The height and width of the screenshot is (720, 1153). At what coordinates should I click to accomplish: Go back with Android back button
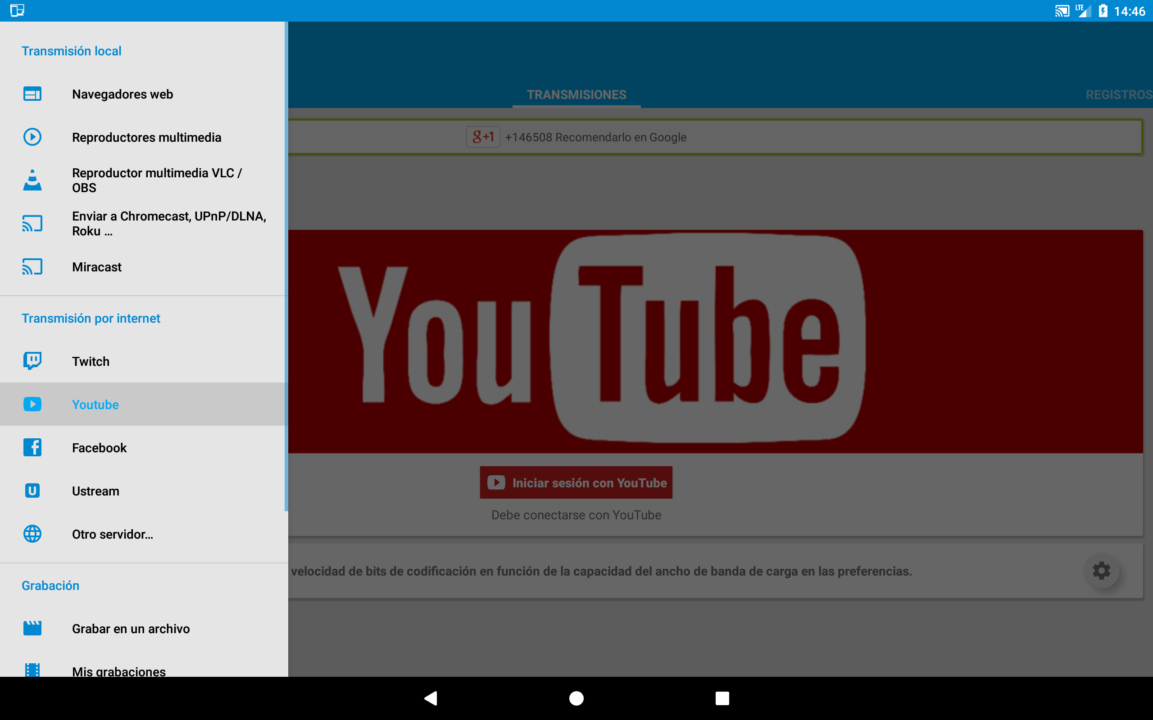tap(431, 698)
